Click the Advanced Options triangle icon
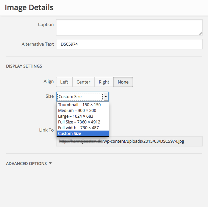The image size is (208, 207). (50, 163)
